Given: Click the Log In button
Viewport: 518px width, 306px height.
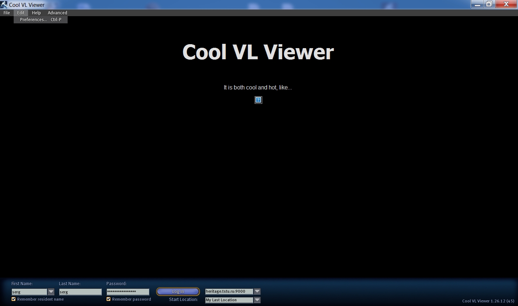Looking at the screenshot, I should (178, 292).
